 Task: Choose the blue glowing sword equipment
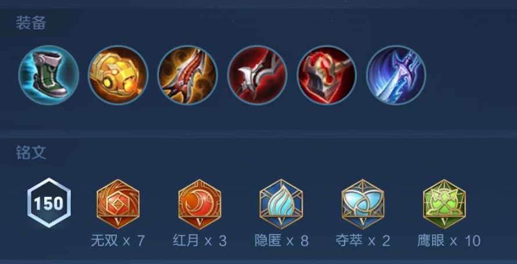point(396,75)
